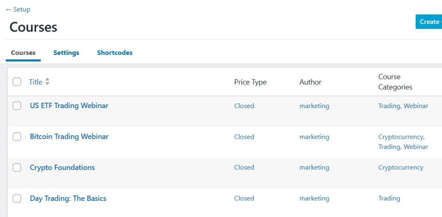
Task: Filter by Cryptocurrency category in Crypto Foundations row
Action: point(401,167)
